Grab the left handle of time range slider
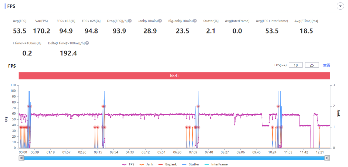Image resolution: width=348 pixels, height=167 pixels. tap(21, 158)
